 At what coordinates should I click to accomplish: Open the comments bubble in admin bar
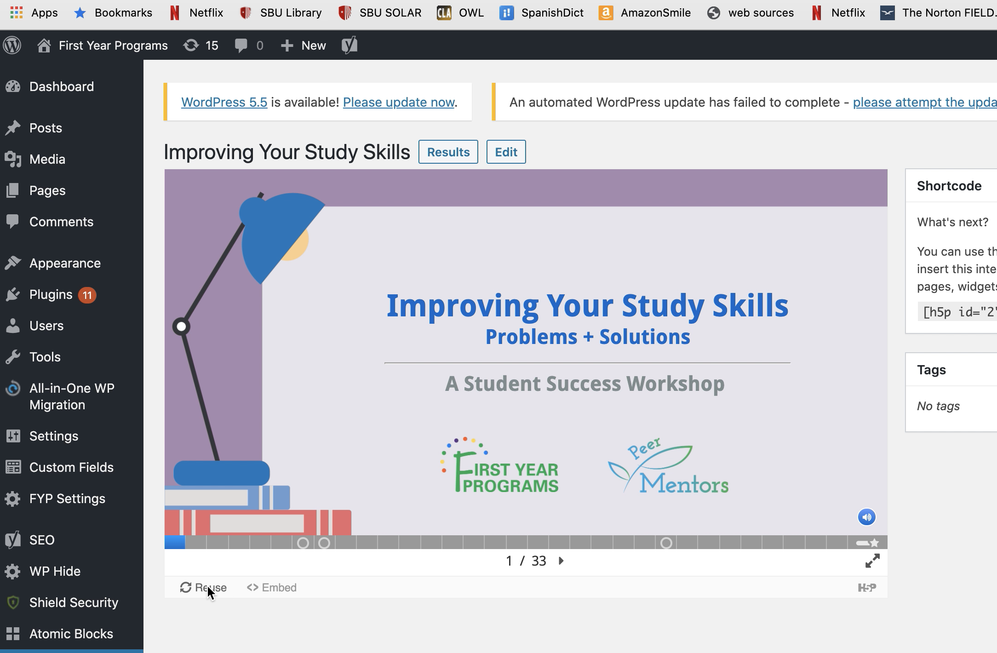[249, 45]
